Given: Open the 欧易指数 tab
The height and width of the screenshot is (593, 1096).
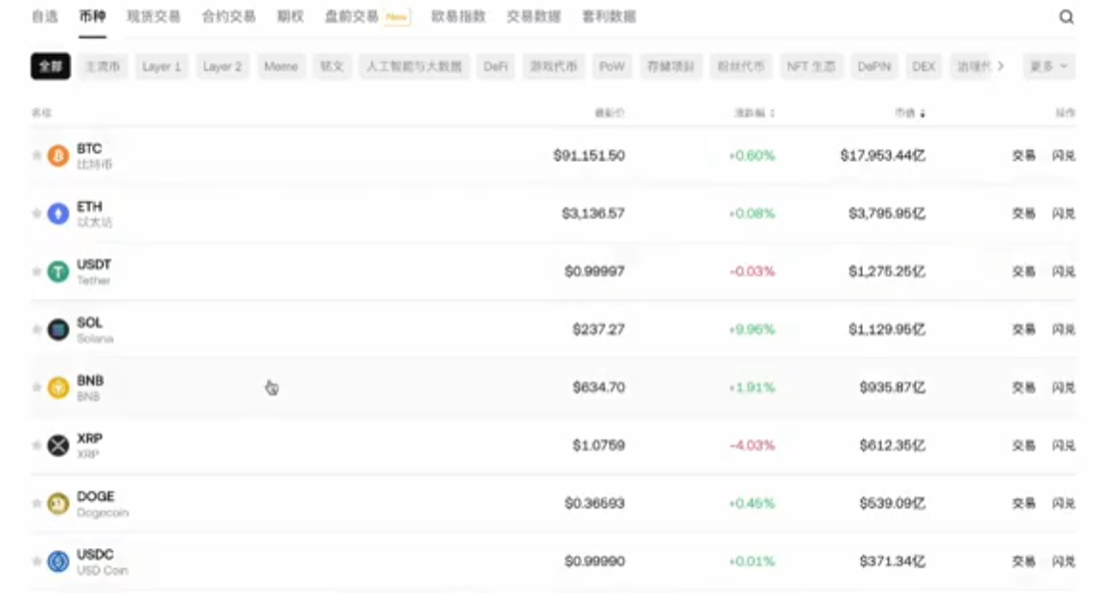Looking at the screenshot, I should click(x=458, y=16).
